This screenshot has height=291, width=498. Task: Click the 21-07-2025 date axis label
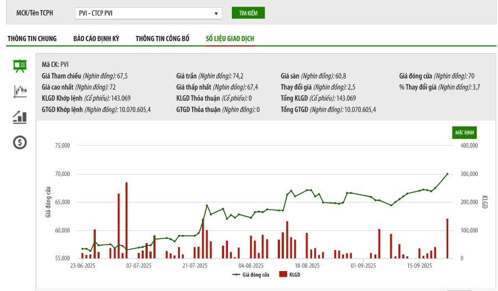[195, 266]
